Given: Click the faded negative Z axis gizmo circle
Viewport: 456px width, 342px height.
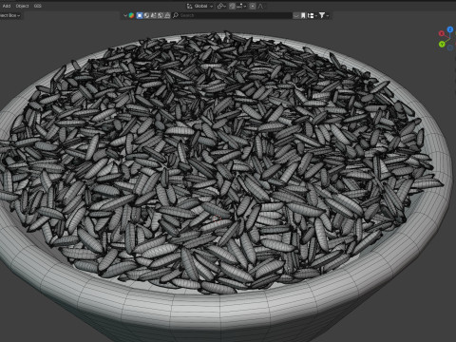Looking at the screenshot, I should coord(450,47).
